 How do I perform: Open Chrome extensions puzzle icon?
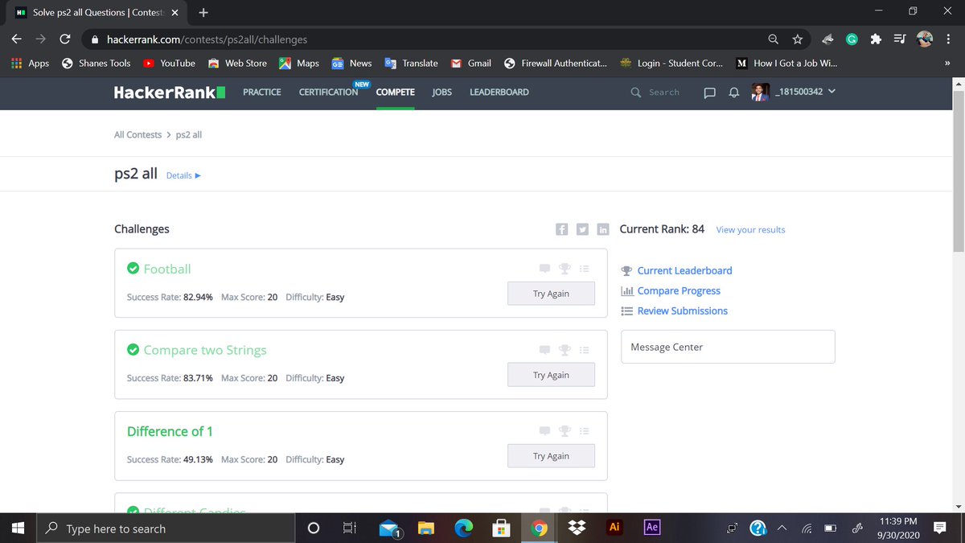pyautogui.click(x=876, y=39)
